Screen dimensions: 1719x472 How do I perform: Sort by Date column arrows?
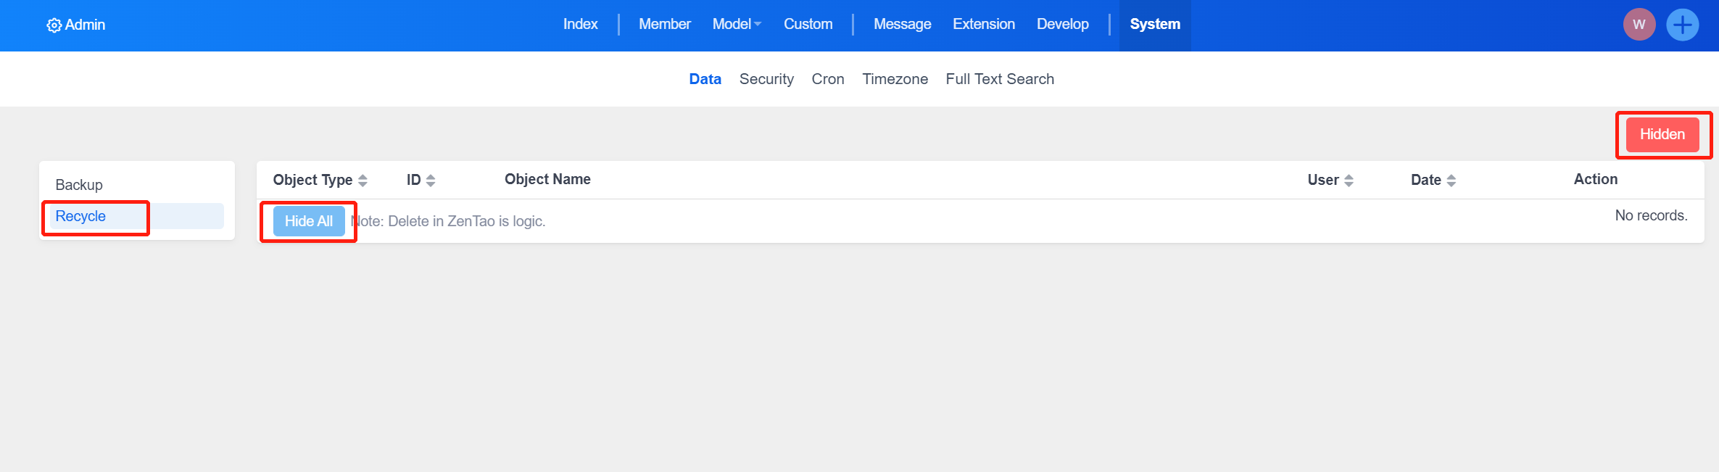tap(1451, 181)
